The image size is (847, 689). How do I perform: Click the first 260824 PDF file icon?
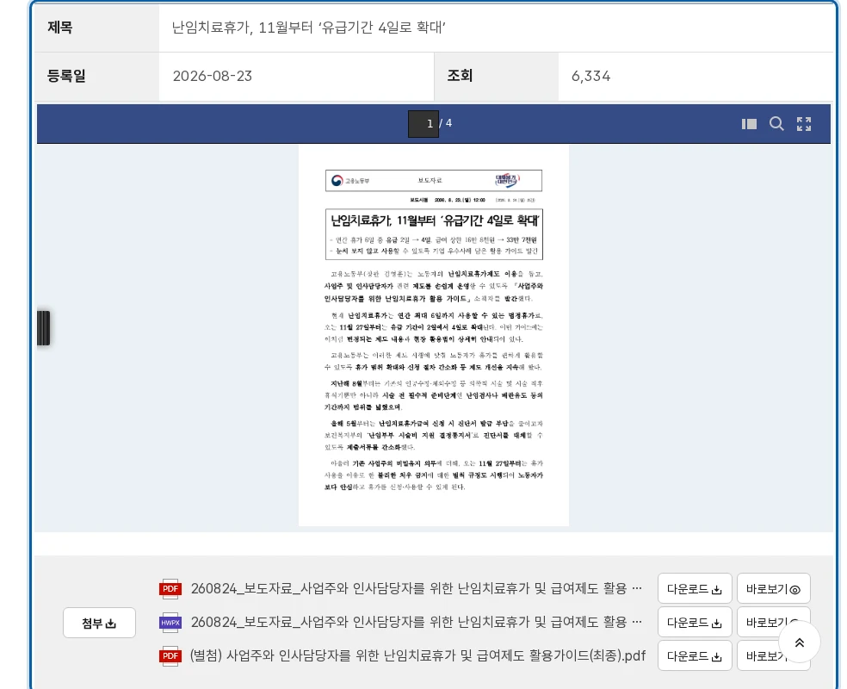[170, 588]
